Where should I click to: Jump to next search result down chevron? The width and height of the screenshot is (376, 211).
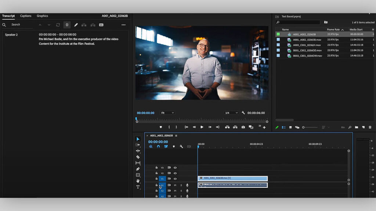[49, 25]
